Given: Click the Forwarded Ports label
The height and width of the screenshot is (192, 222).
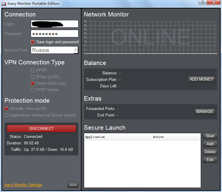Looking at the screenshot, I should 101,108.
